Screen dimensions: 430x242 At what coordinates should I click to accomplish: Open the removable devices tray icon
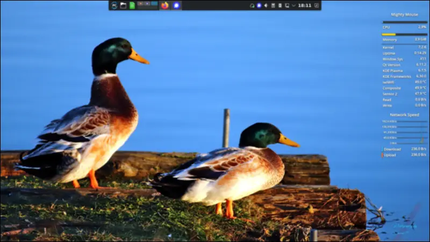[280, 5]
